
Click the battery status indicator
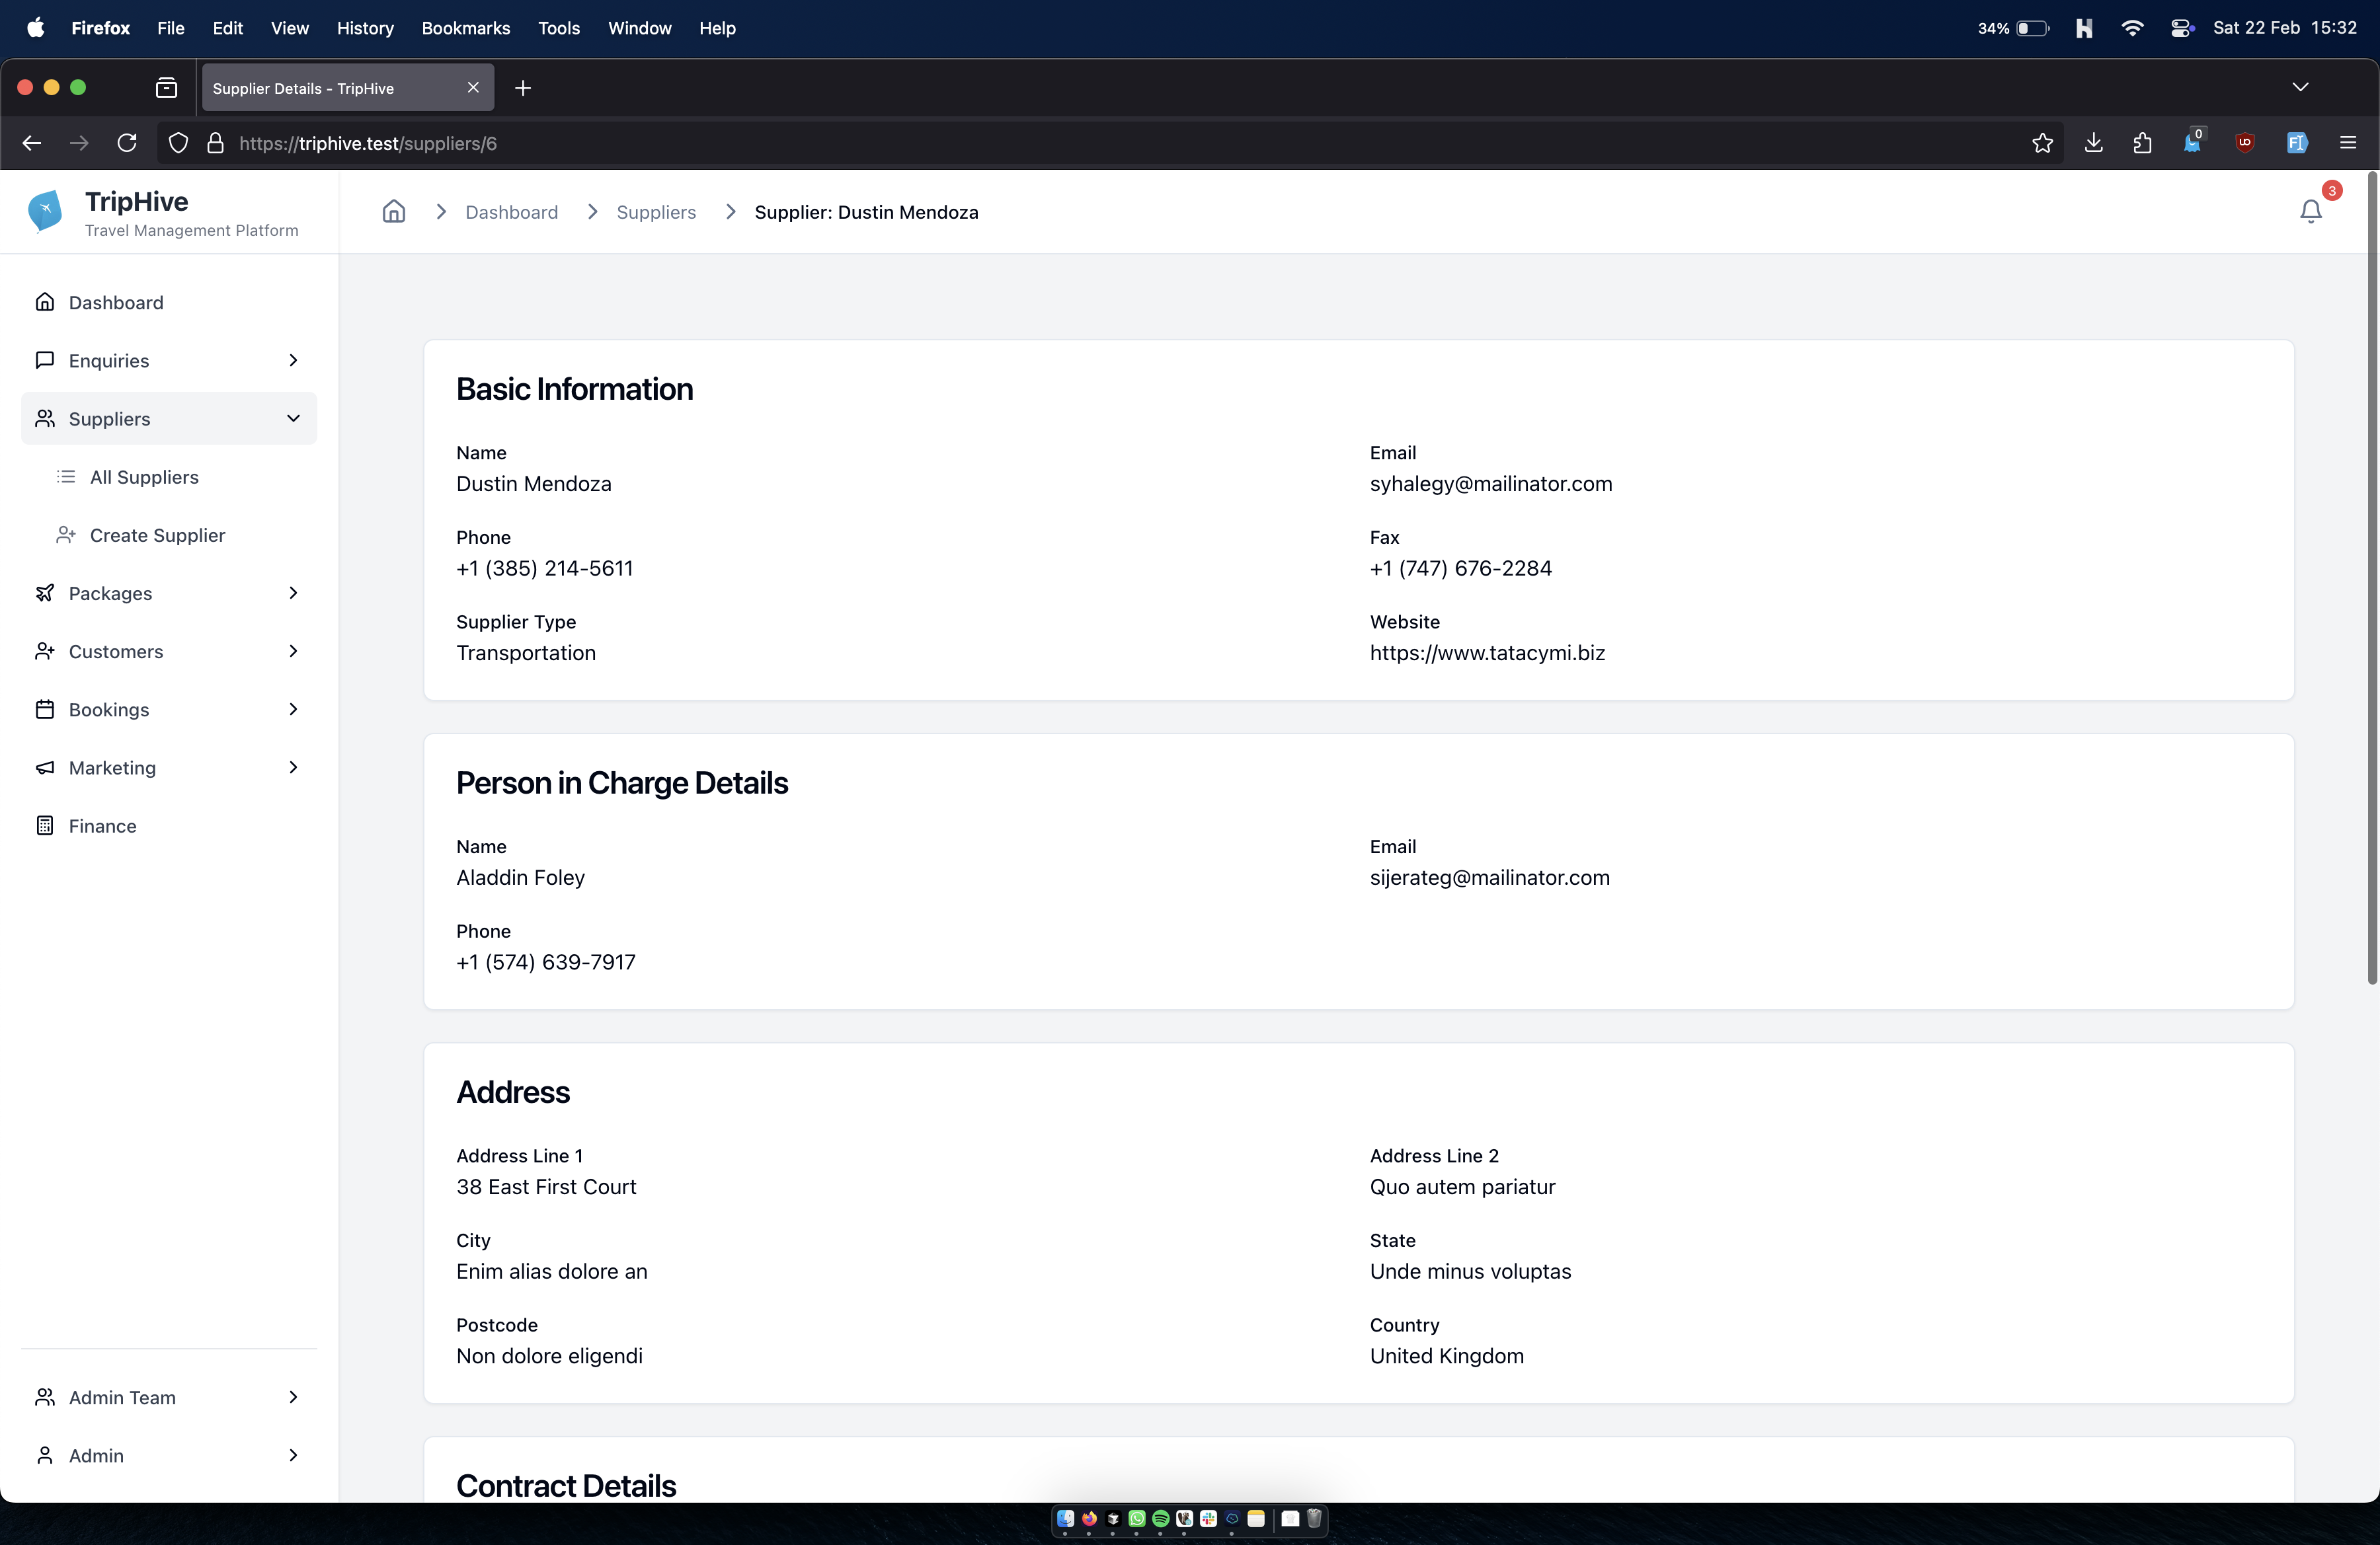[x=2013, y=28]
